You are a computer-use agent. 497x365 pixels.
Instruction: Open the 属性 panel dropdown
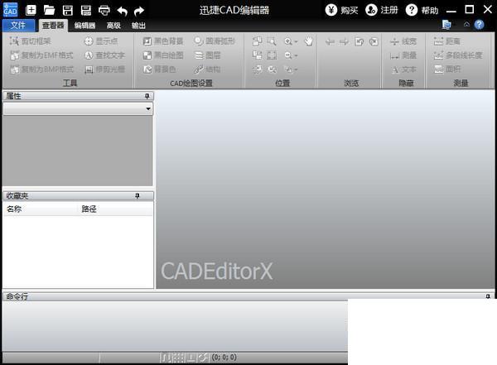[x=148, y=108]
